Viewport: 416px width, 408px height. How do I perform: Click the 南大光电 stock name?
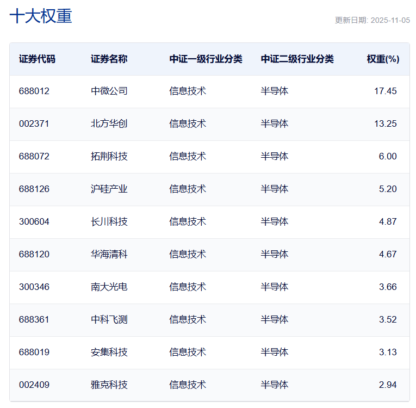point(109,287)
